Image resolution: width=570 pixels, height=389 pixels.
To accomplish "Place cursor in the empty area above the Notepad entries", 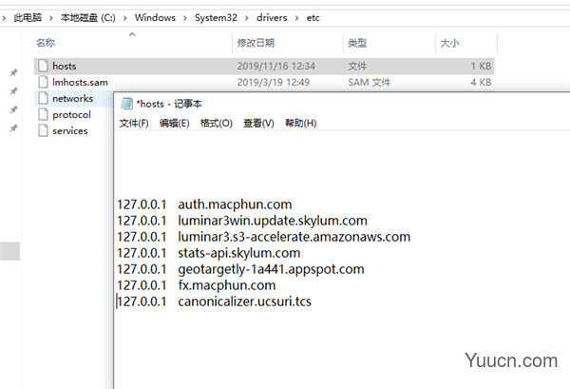I will (x=342, y=164).
